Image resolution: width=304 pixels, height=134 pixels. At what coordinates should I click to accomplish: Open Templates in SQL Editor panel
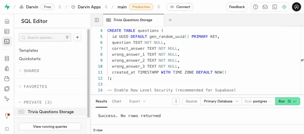(x=28, y=50)
